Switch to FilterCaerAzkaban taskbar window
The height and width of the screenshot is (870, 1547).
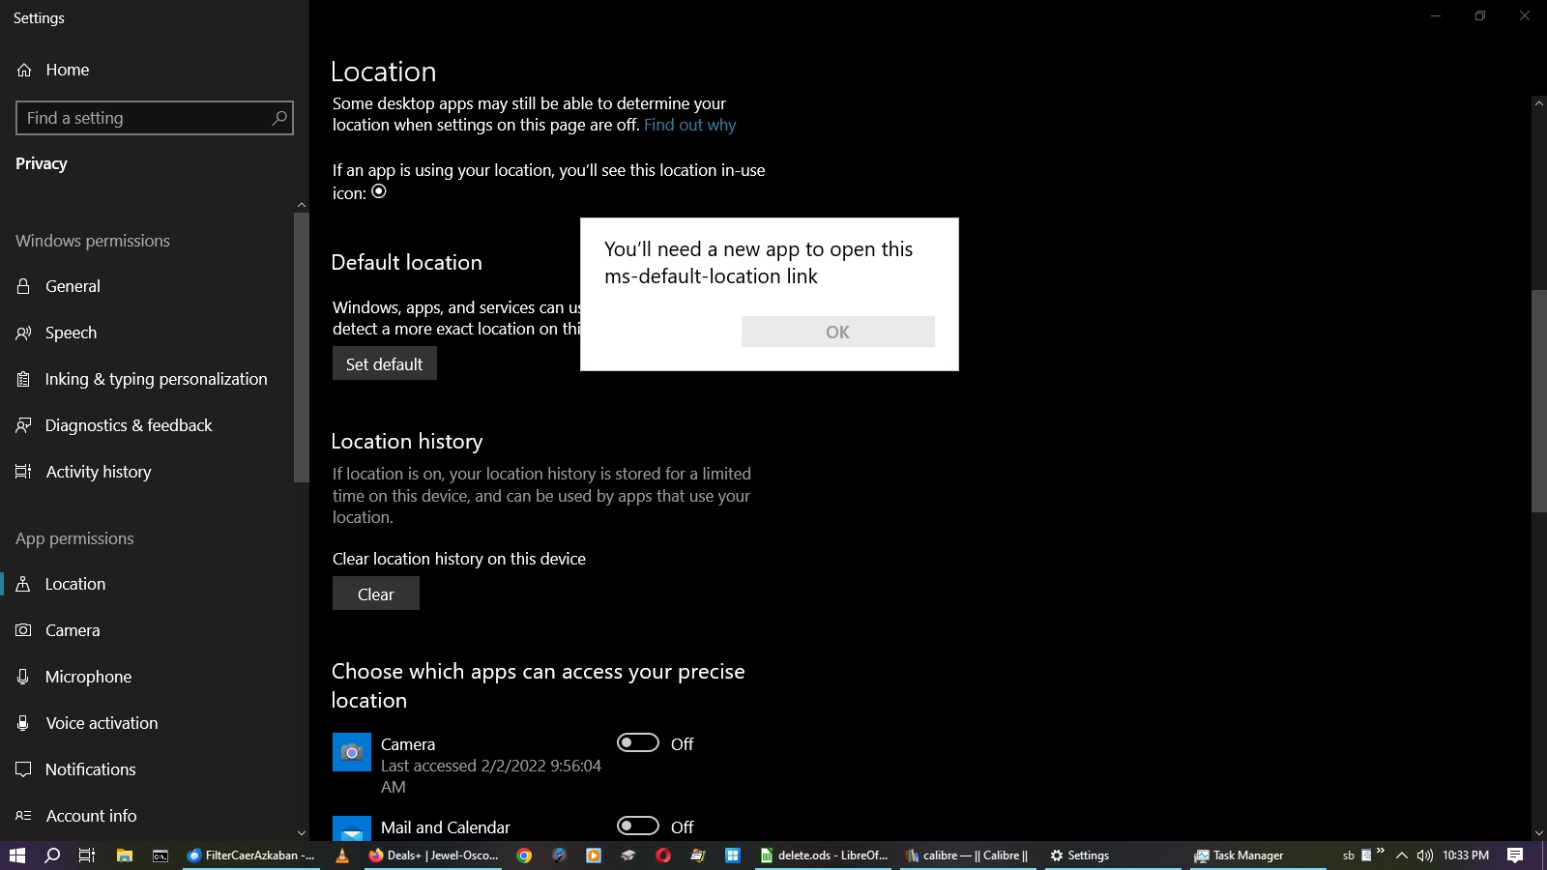click(x=250, y=855)
